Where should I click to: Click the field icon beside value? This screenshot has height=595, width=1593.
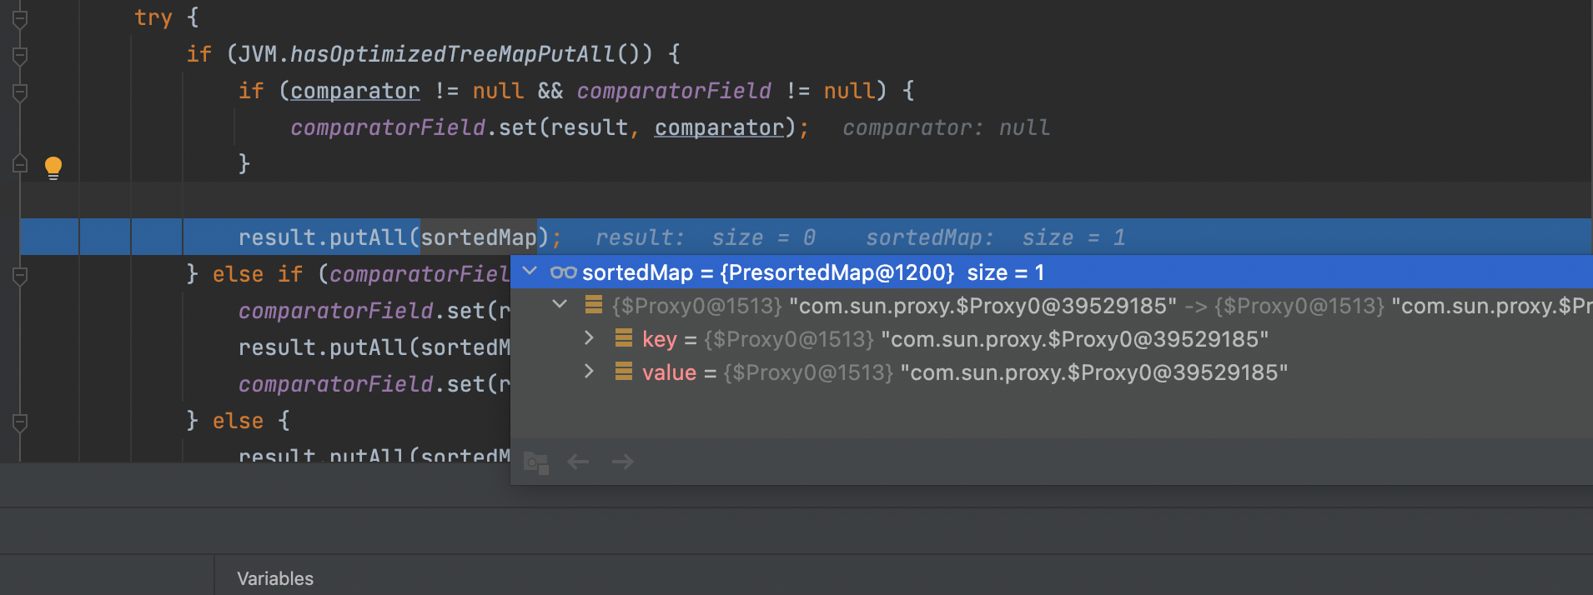[623, 372]
